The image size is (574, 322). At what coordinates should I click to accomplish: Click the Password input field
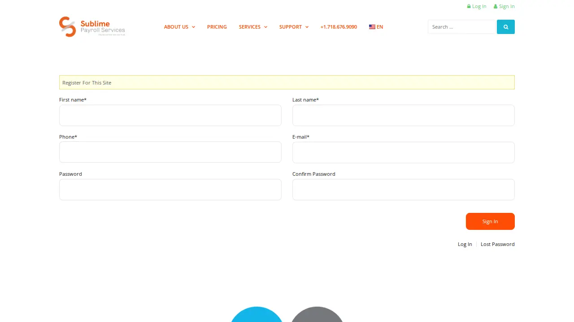(x=170, y=190)
